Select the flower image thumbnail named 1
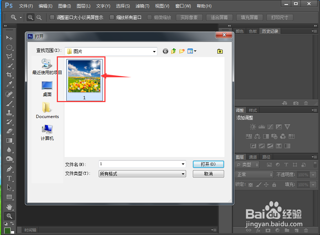The image size is (320, 235). pos(84,80)
